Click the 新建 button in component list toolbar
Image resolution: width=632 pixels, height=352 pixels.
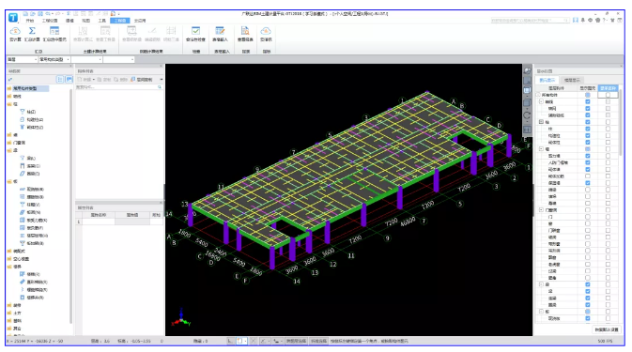point(85,80)
